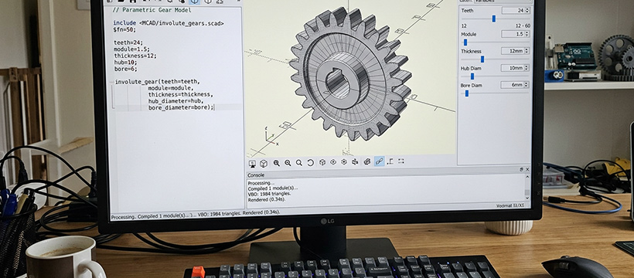This screenshot has height=278, width=634.
Task: Undock the Console panel with float icon
Action: (x=521, y=169)
